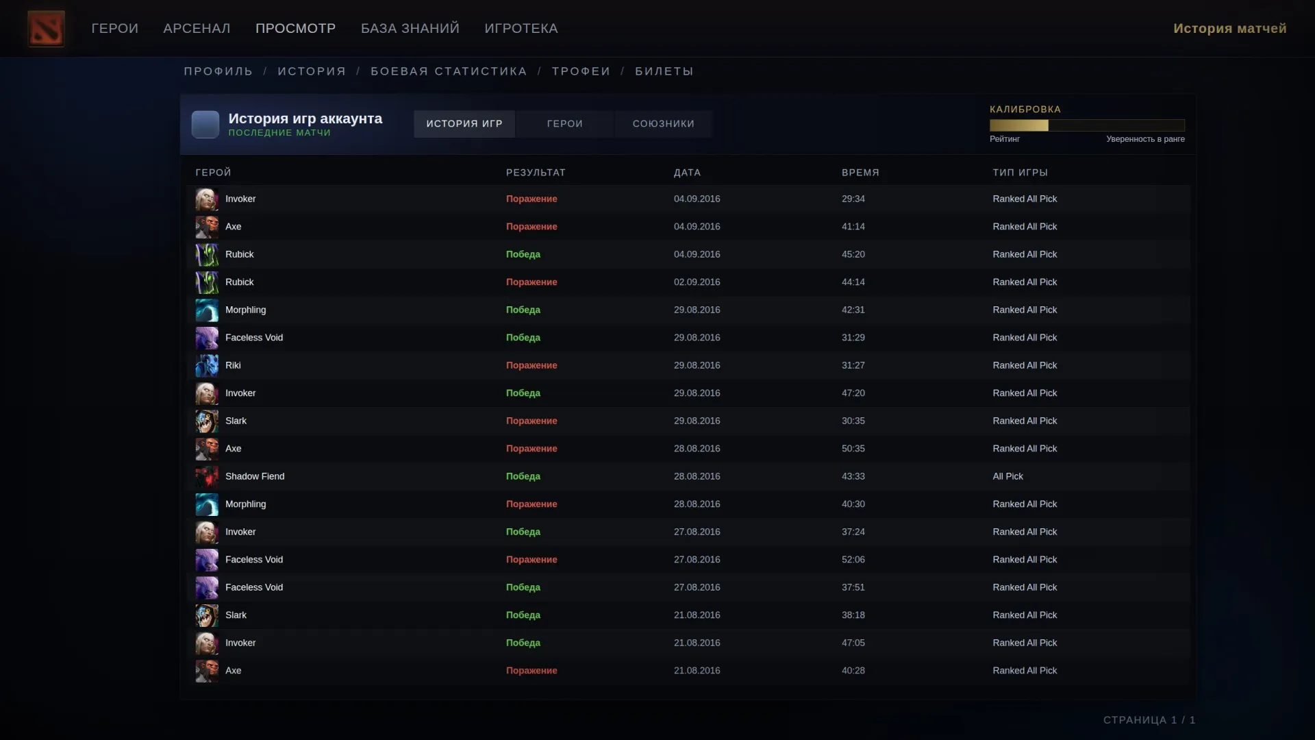This screenshot has width=1315, height=740.
Task: Go to БИЛЕТЫ section
Action: 664,71
